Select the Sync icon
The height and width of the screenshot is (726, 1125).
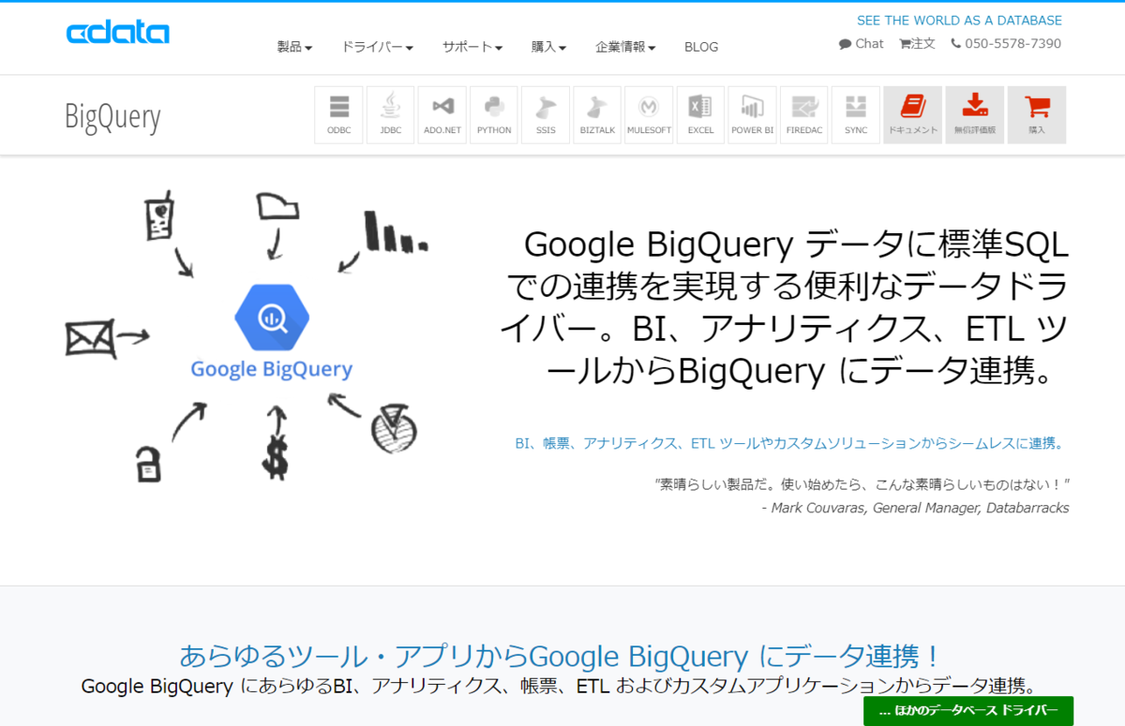(x=856, y=114)
